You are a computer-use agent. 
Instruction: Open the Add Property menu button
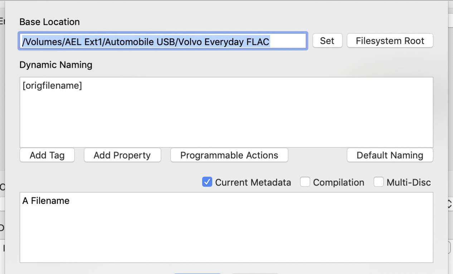coord(122,155)
